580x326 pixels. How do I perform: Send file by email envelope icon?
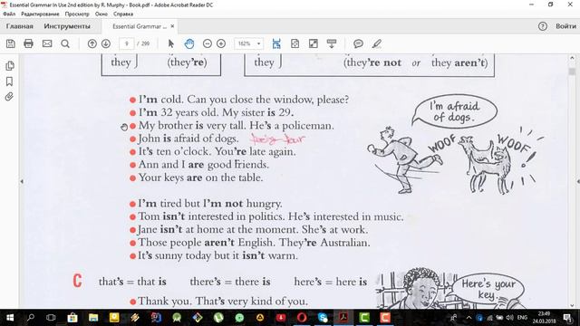(x=47, y=43)
